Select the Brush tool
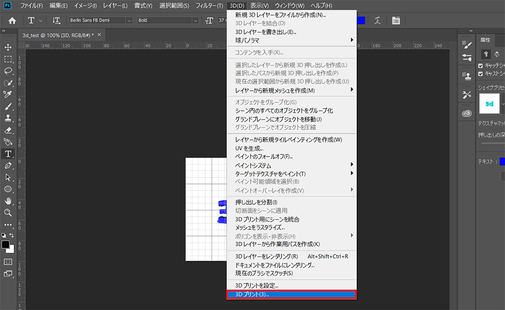The image size is (505, 310). (x=8, y=106)
